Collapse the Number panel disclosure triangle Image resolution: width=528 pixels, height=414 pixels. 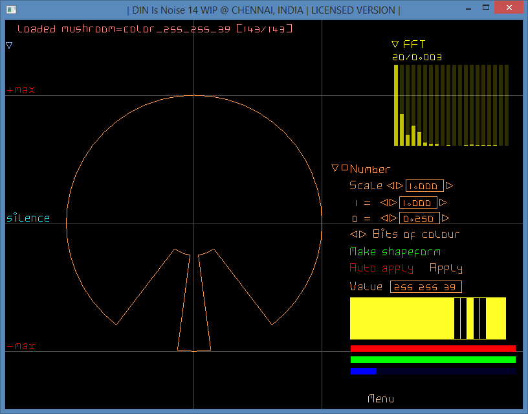pyautogui.click(x=335, y=168)
